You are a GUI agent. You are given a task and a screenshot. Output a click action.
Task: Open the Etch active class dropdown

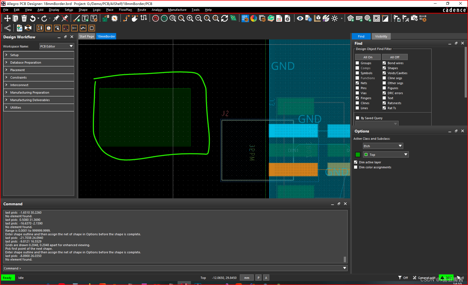[383, 146]
